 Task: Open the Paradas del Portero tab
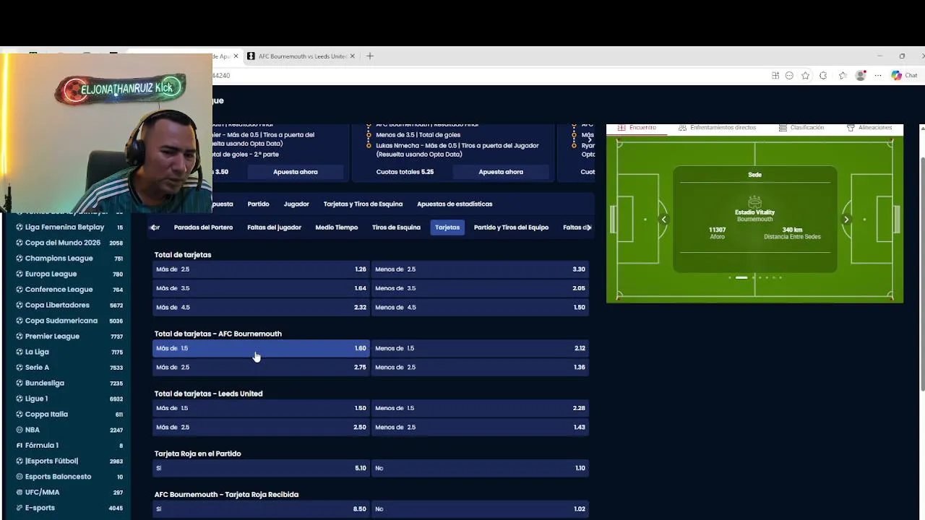click(x=203, y=227)
